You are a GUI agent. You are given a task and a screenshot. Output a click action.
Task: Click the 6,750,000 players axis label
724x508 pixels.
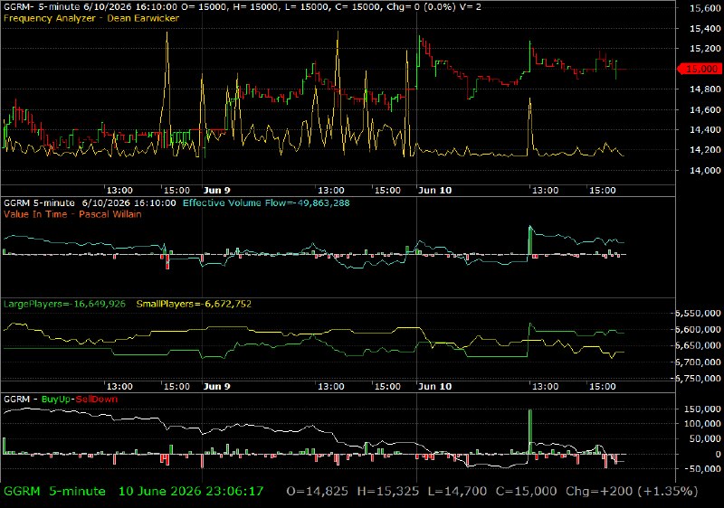[698, 378]
